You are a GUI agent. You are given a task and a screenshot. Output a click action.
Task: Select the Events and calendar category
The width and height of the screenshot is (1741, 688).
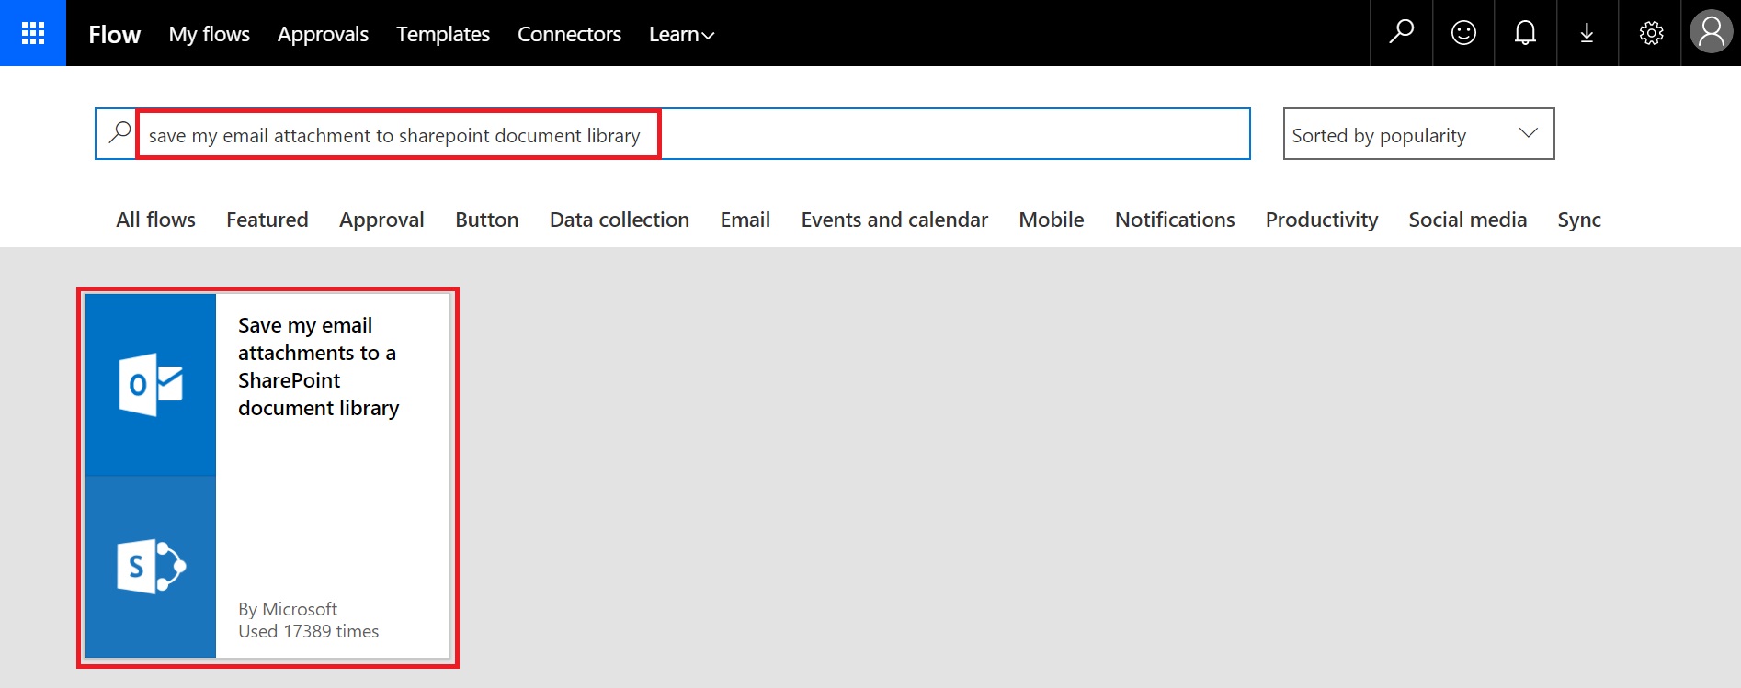tap(894, 220)
